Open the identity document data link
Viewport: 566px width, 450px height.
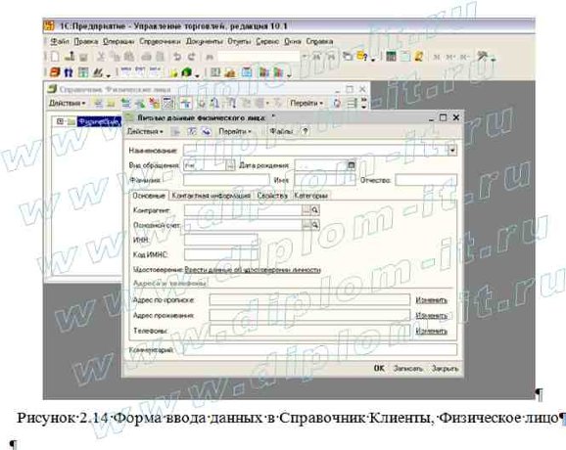click(253, 270)
